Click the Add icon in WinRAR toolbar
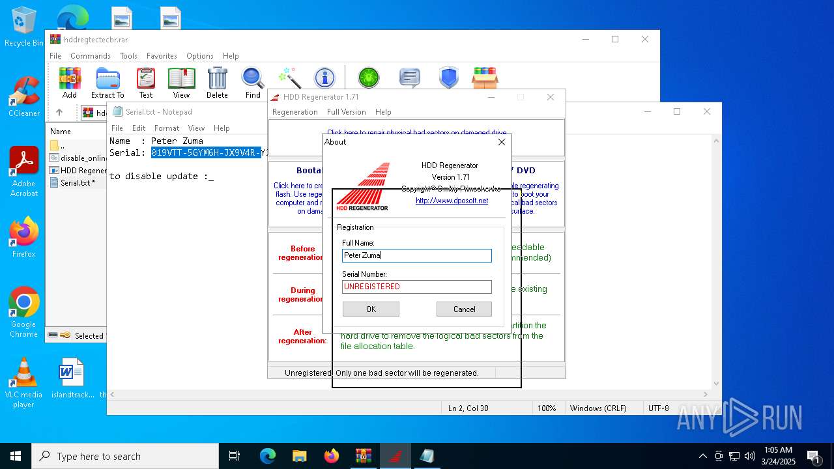This screenshot has height=469, width=834. [70, 83]
